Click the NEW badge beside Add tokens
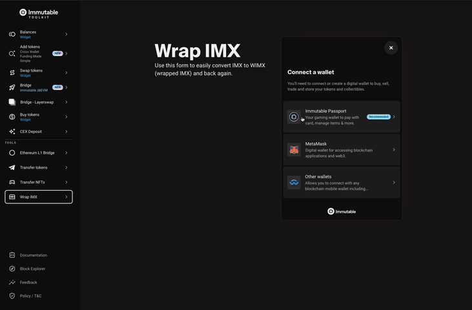 coord(57,53)
